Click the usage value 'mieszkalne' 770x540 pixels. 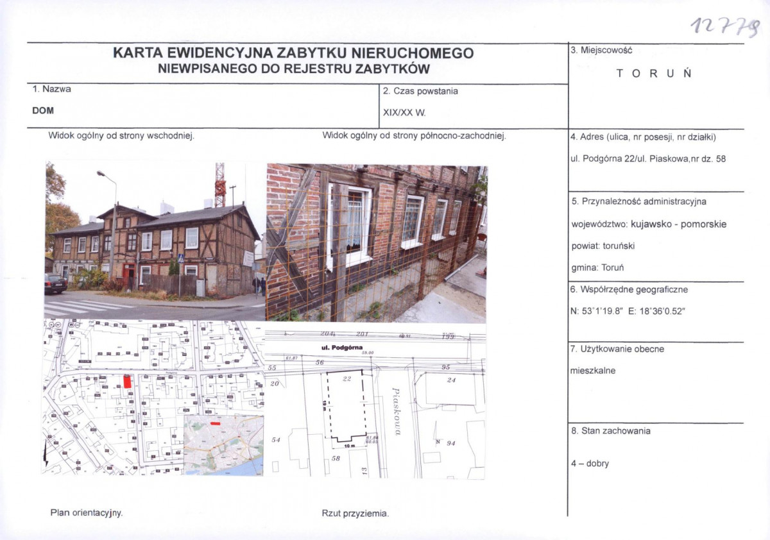click(593, 371)
